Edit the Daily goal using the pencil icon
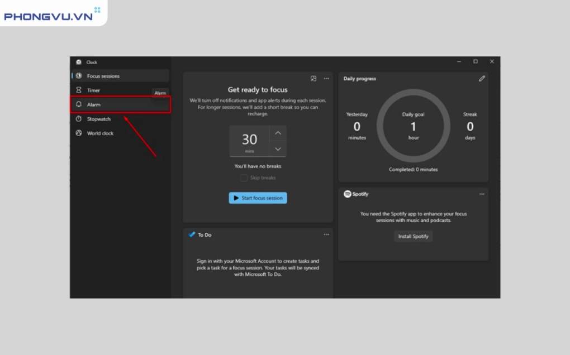The height and width of the screenshot is (355, 570). [482, 79]
